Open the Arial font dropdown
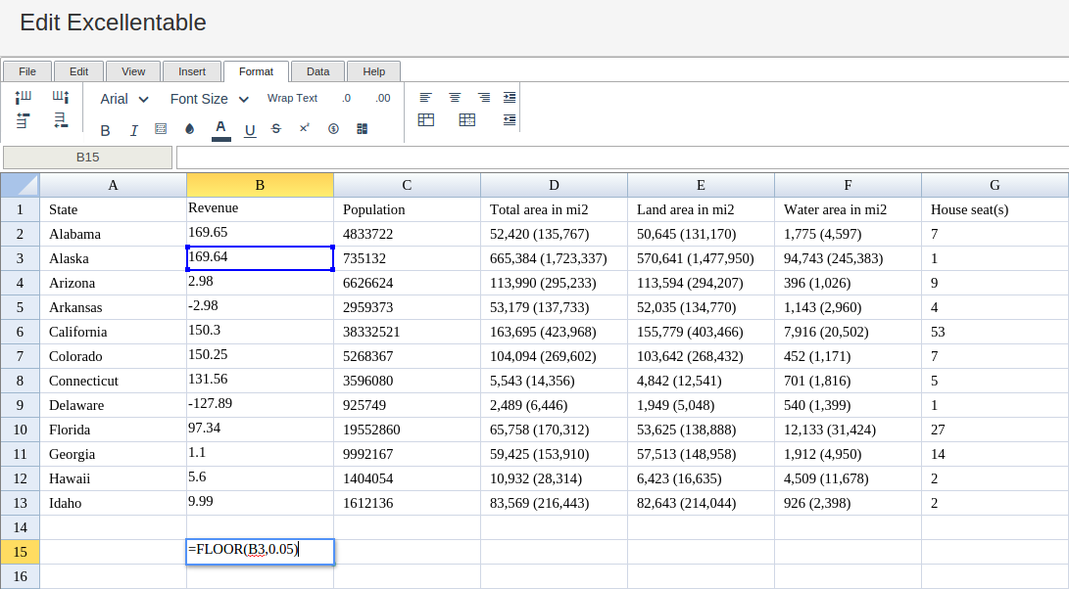The image size is (1069, 589). (124, 99)
